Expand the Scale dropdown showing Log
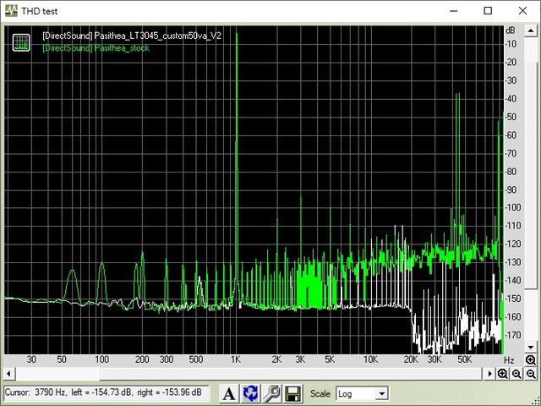The width and height of the screenshot is (541, 406). click(382, 393)
